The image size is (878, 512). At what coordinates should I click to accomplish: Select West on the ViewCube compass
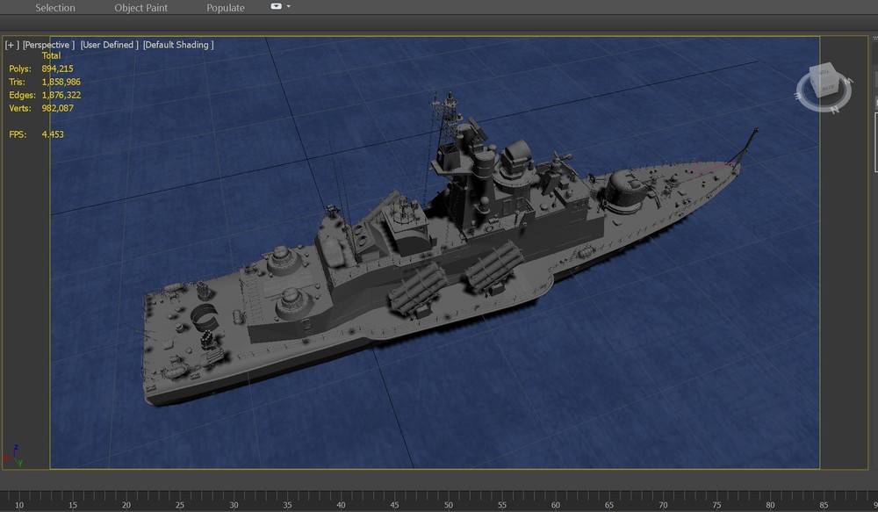point(849,81)
